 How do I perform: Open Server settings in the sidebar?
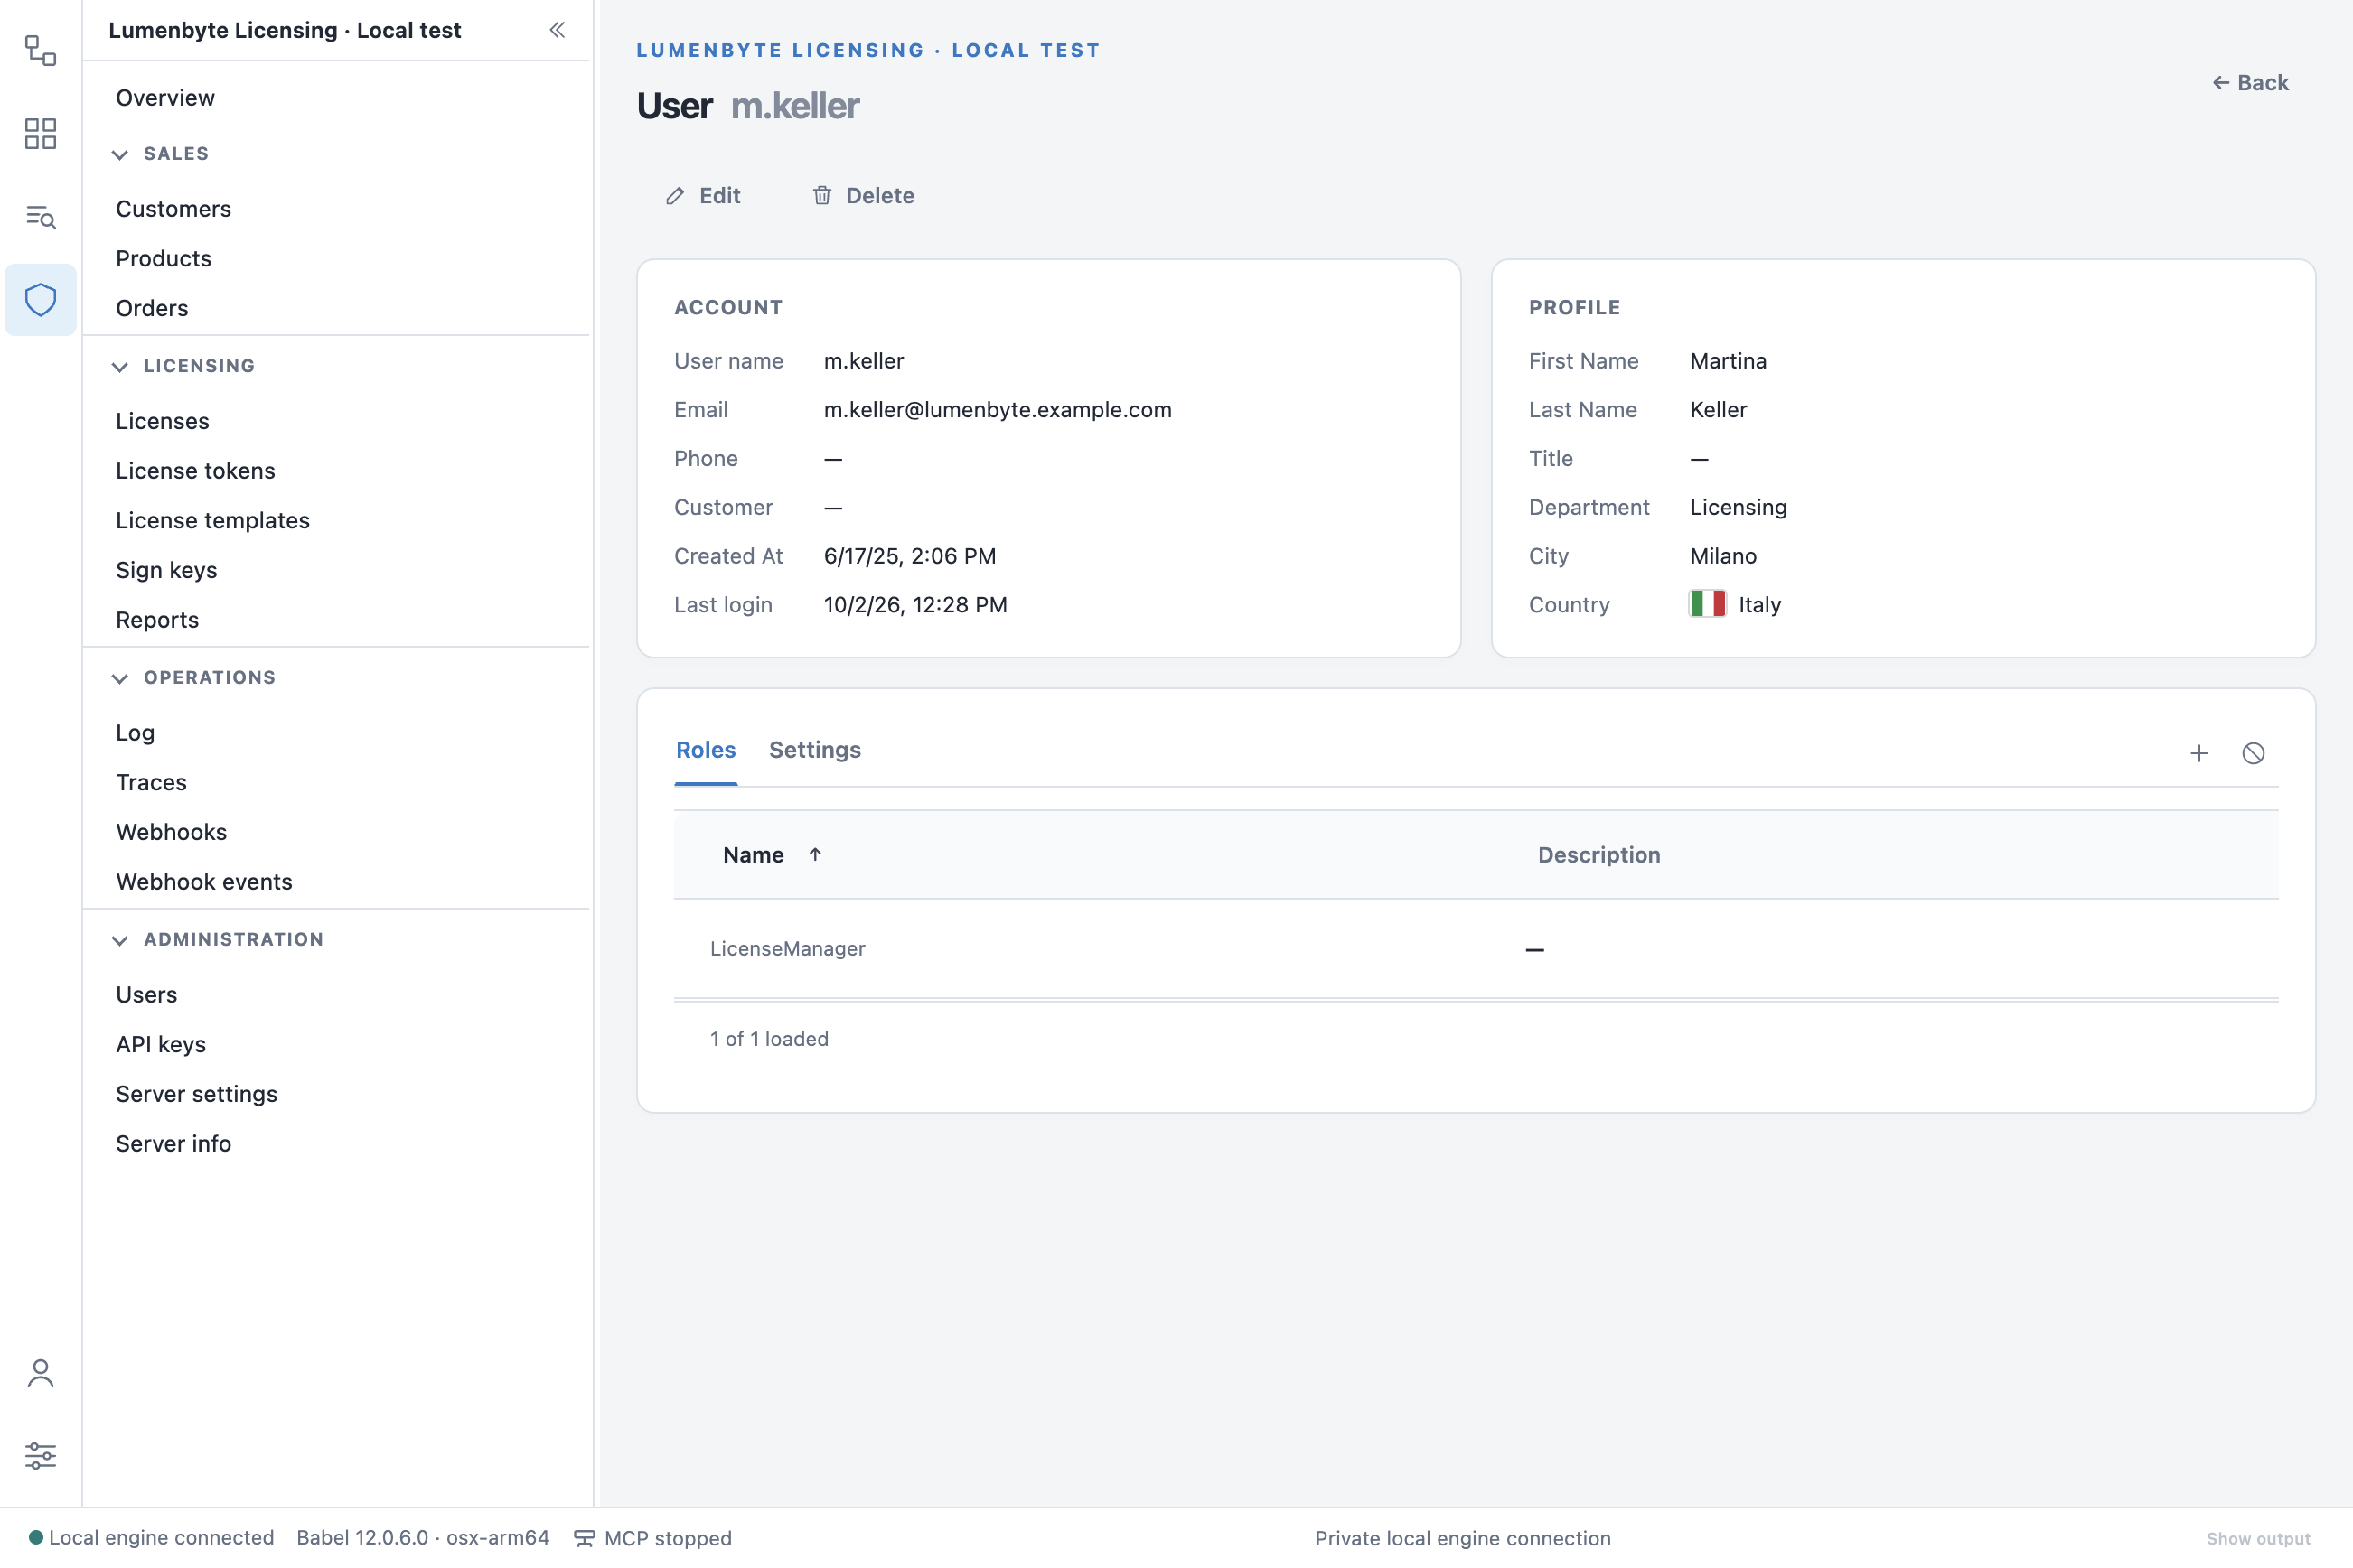click(196, 1094)
